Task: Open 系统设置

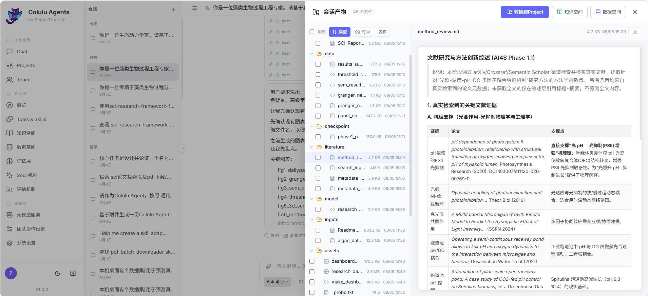Action: (26, 243)
